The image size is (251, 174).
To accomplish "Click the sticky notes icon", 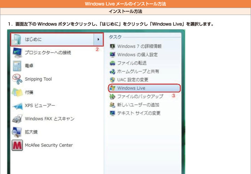I will (x=17, y=92).
